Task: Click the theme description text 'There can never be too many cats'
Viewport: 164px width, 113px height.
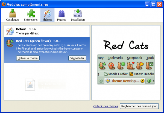Action: pos(51,48)
